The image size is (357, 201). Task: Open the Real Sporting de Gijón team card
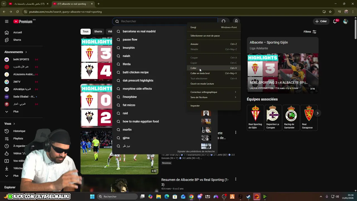point(255,118)
